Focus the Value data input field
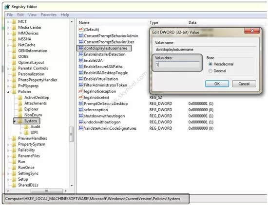The image size is (268, 205). point(177,65)
